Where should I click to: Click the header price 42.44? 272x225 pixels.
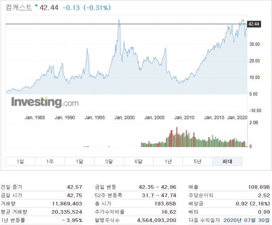pos(49,8)
